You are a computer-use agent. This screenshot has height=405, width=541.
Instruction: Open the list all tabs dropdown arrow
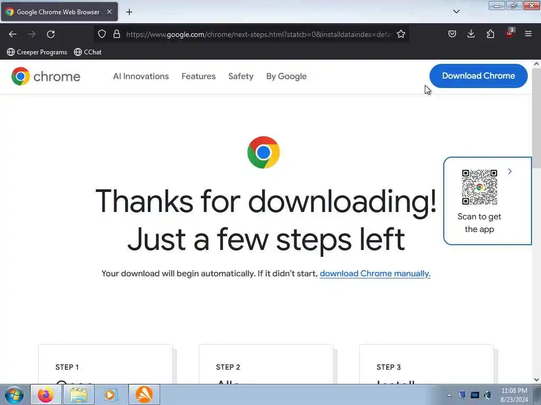pyautogui.click(x=456, y=12)
